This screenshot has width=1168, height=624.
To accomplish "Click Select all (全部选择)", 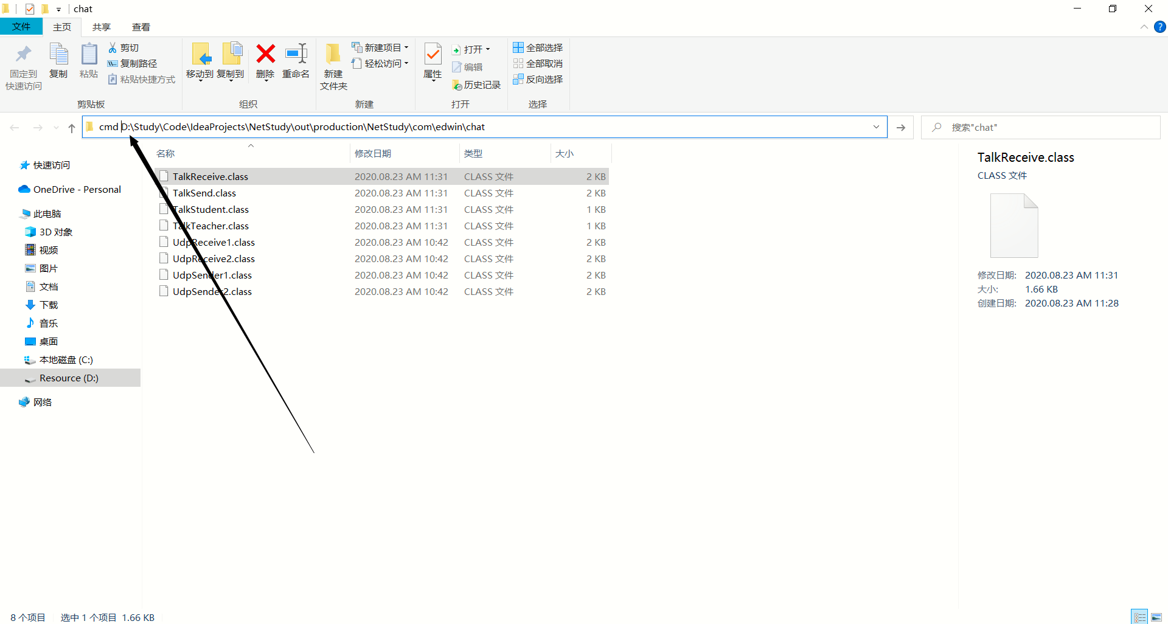I will click(538, 47).
